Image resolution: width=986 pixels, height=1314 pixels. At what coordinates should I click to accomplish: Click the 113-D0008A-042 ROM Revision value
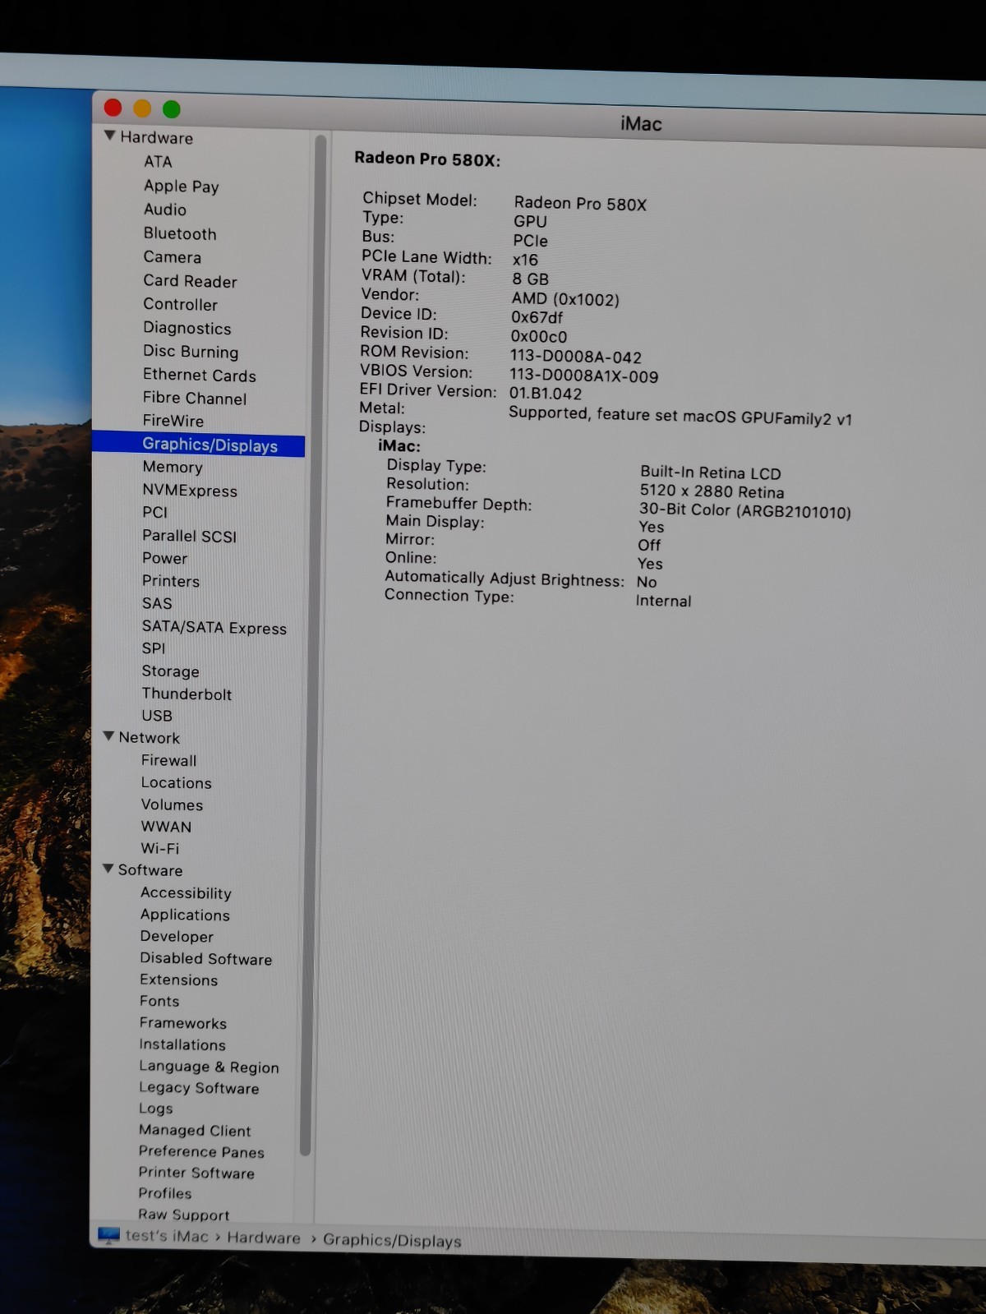coord(575,357)
